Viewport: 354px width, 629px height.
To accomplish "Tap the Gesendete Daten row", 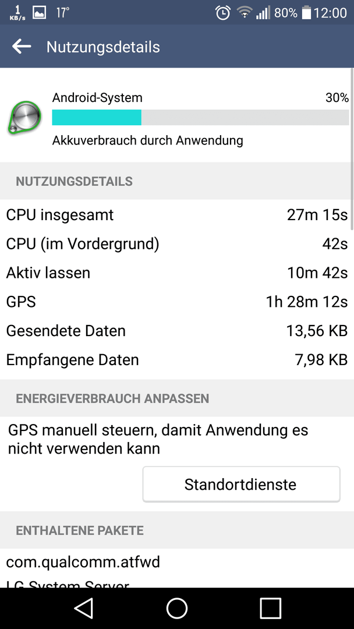I will (177, 331).
